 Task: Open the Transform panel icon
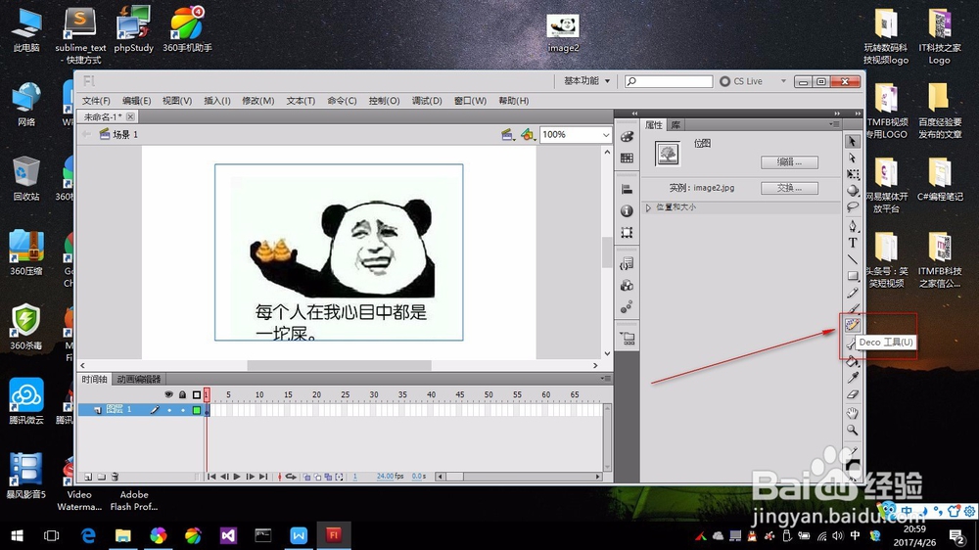(x=627, y=232)
